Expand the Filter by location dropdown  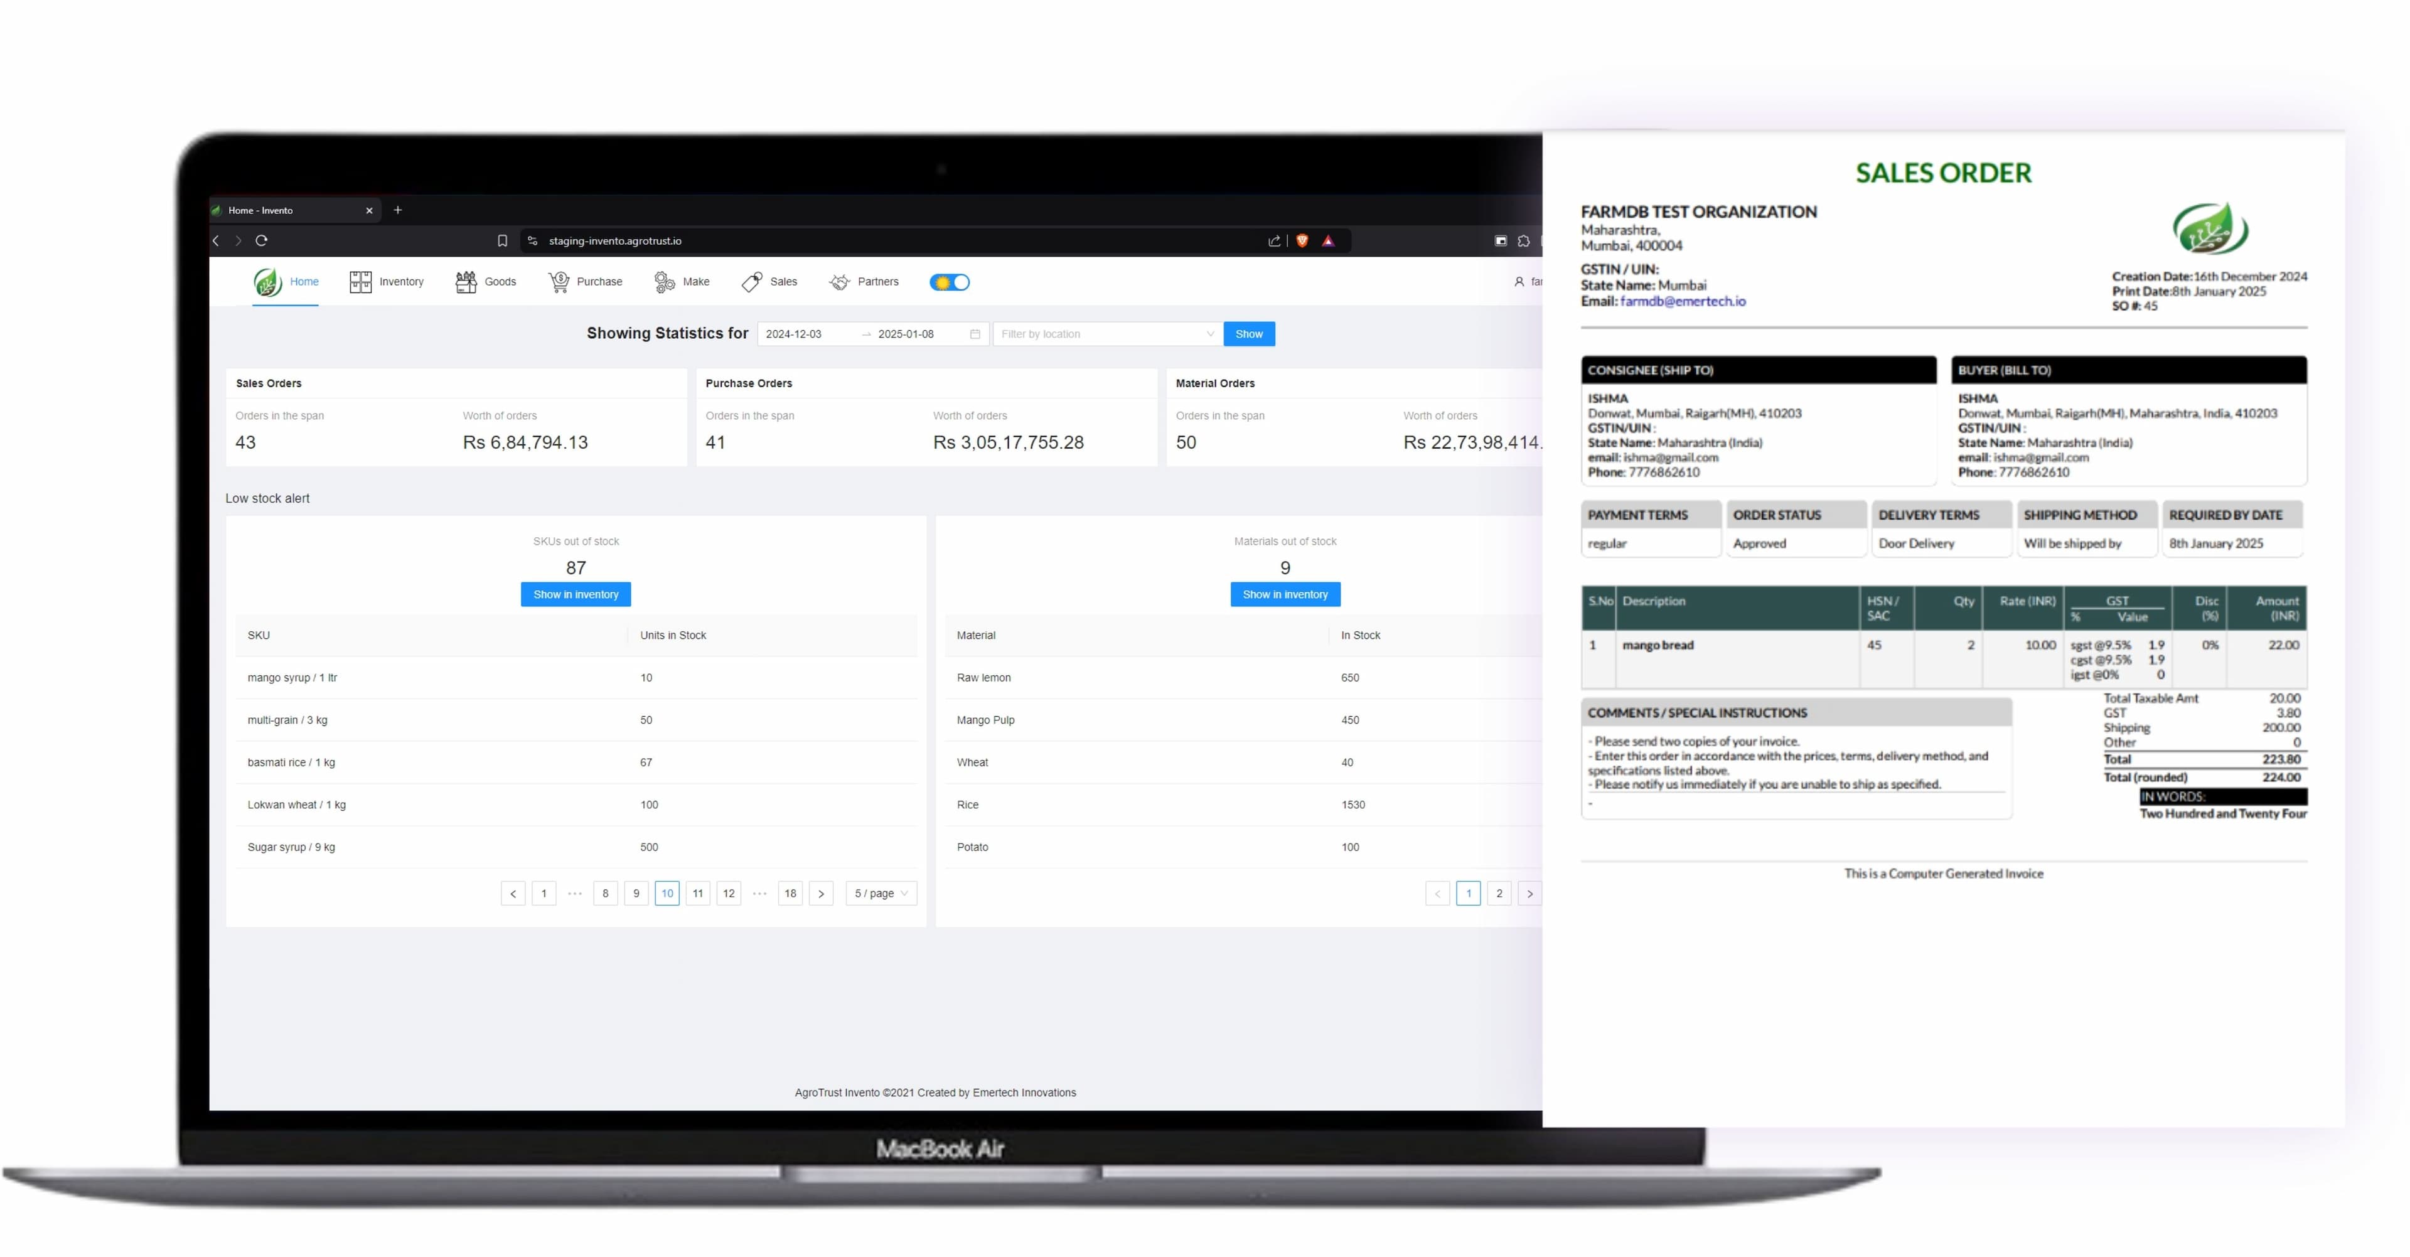1106,334
